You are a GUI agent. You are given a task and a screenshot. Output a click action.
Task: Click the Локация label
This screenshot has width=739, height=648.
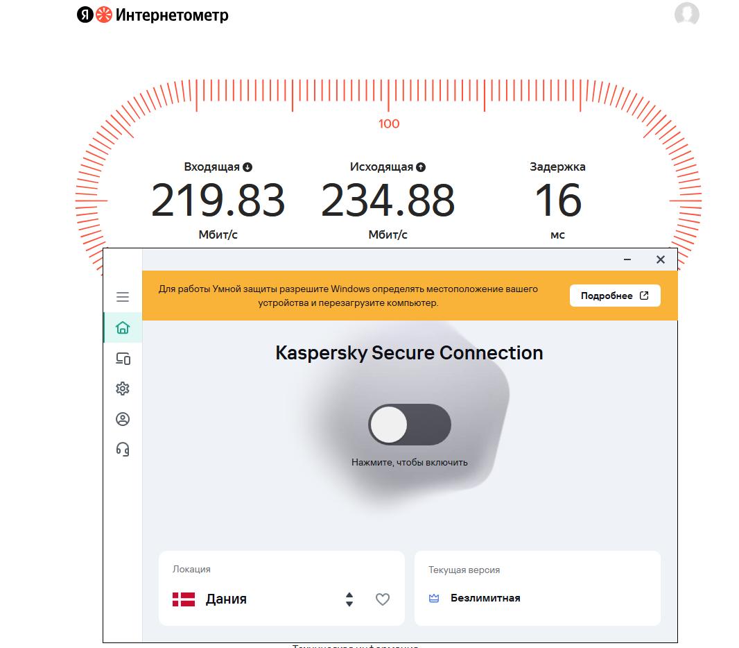[x=191, y=569]
